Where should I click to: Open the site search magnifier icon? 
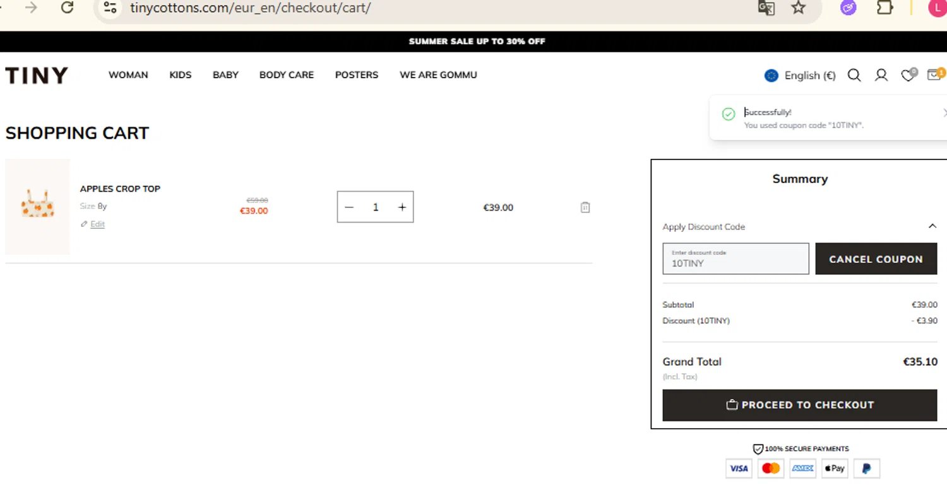[854, 76]
